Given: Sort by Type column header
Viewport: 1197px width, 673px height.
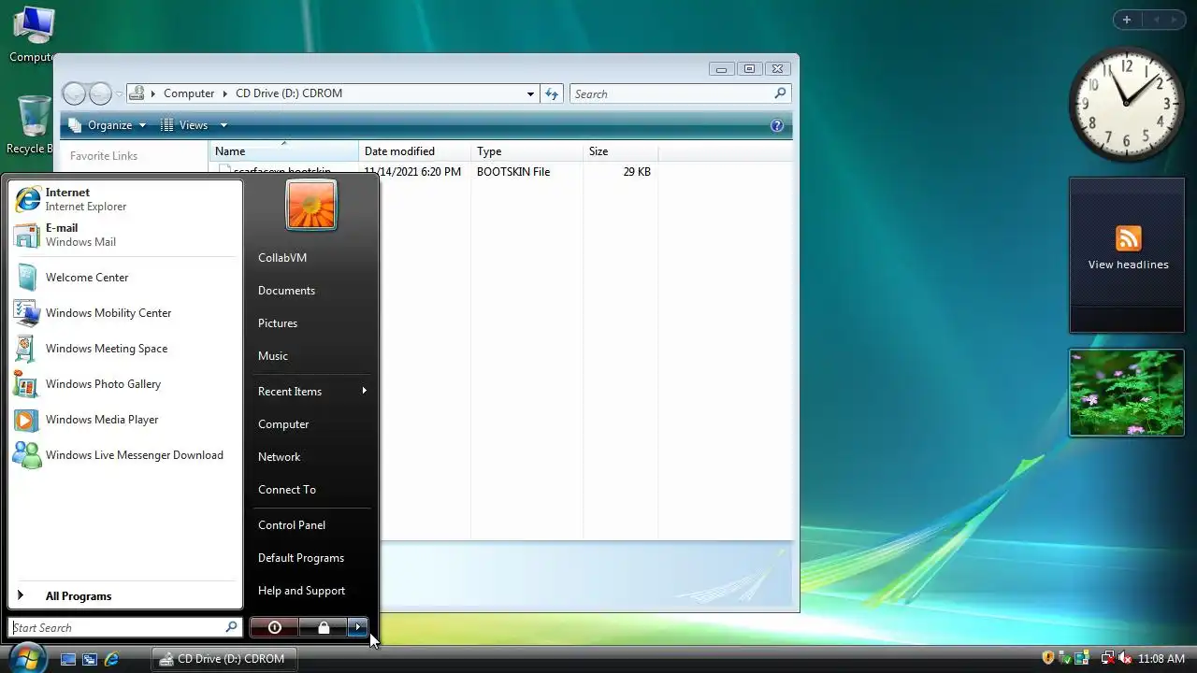Looking at the screenshot, I should (x=526, y=151).
